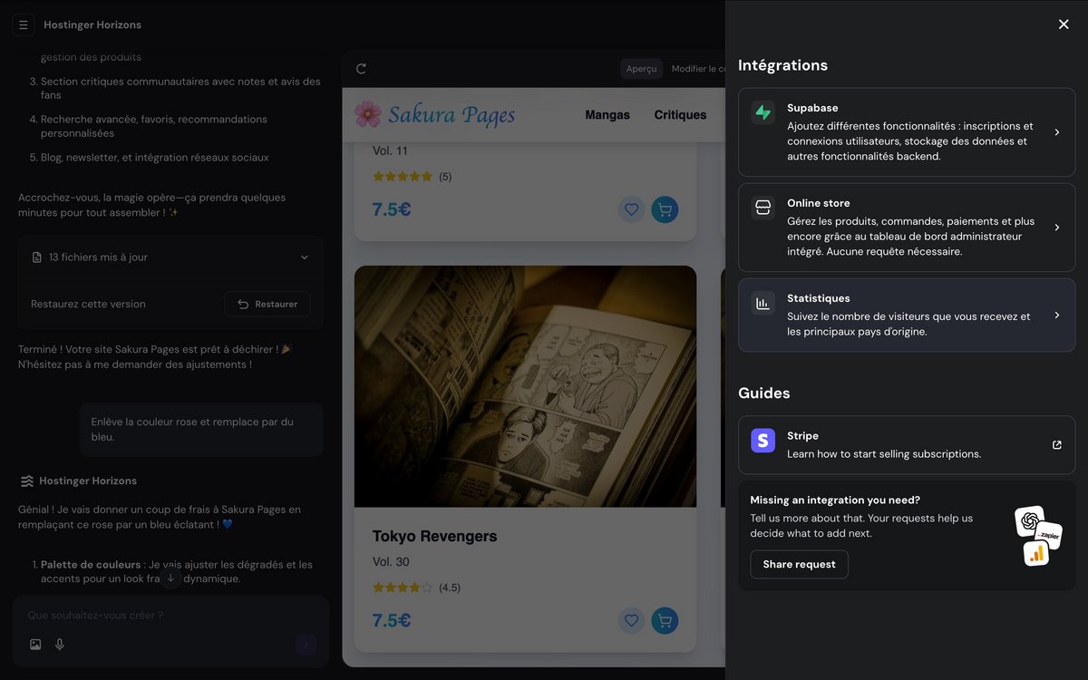The image size is (1088, 680).
Task: Open the hamburger menu next to Hostinger Horizons
Action: tap(24, 24)
